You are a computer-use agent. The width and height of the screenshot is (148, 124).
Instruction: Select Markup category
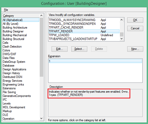coord(21,111)
